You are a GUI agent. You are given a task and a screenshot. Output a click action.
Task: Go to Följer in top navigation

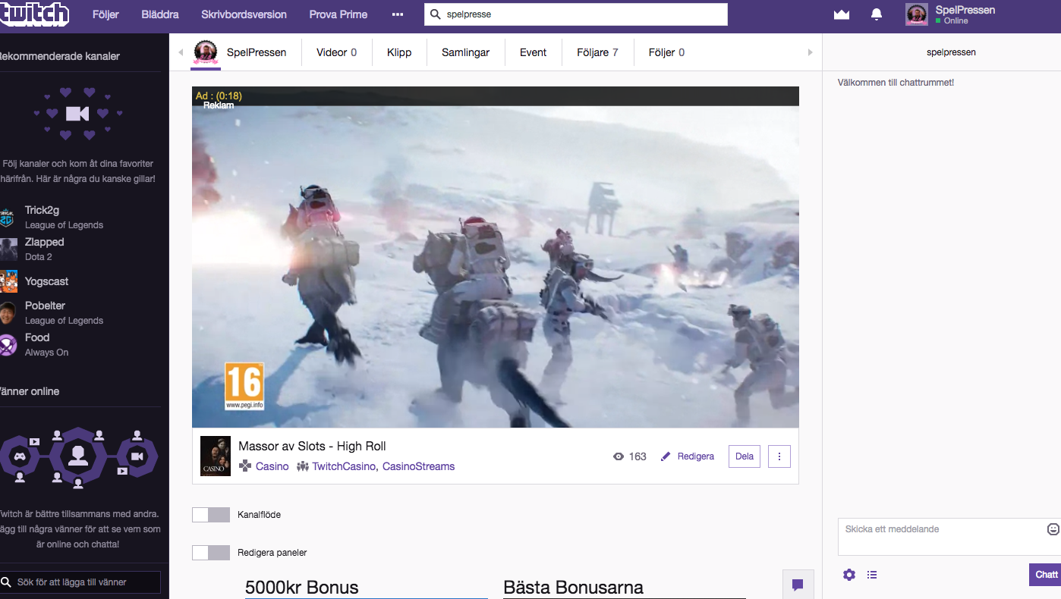(x=105, y=14)
